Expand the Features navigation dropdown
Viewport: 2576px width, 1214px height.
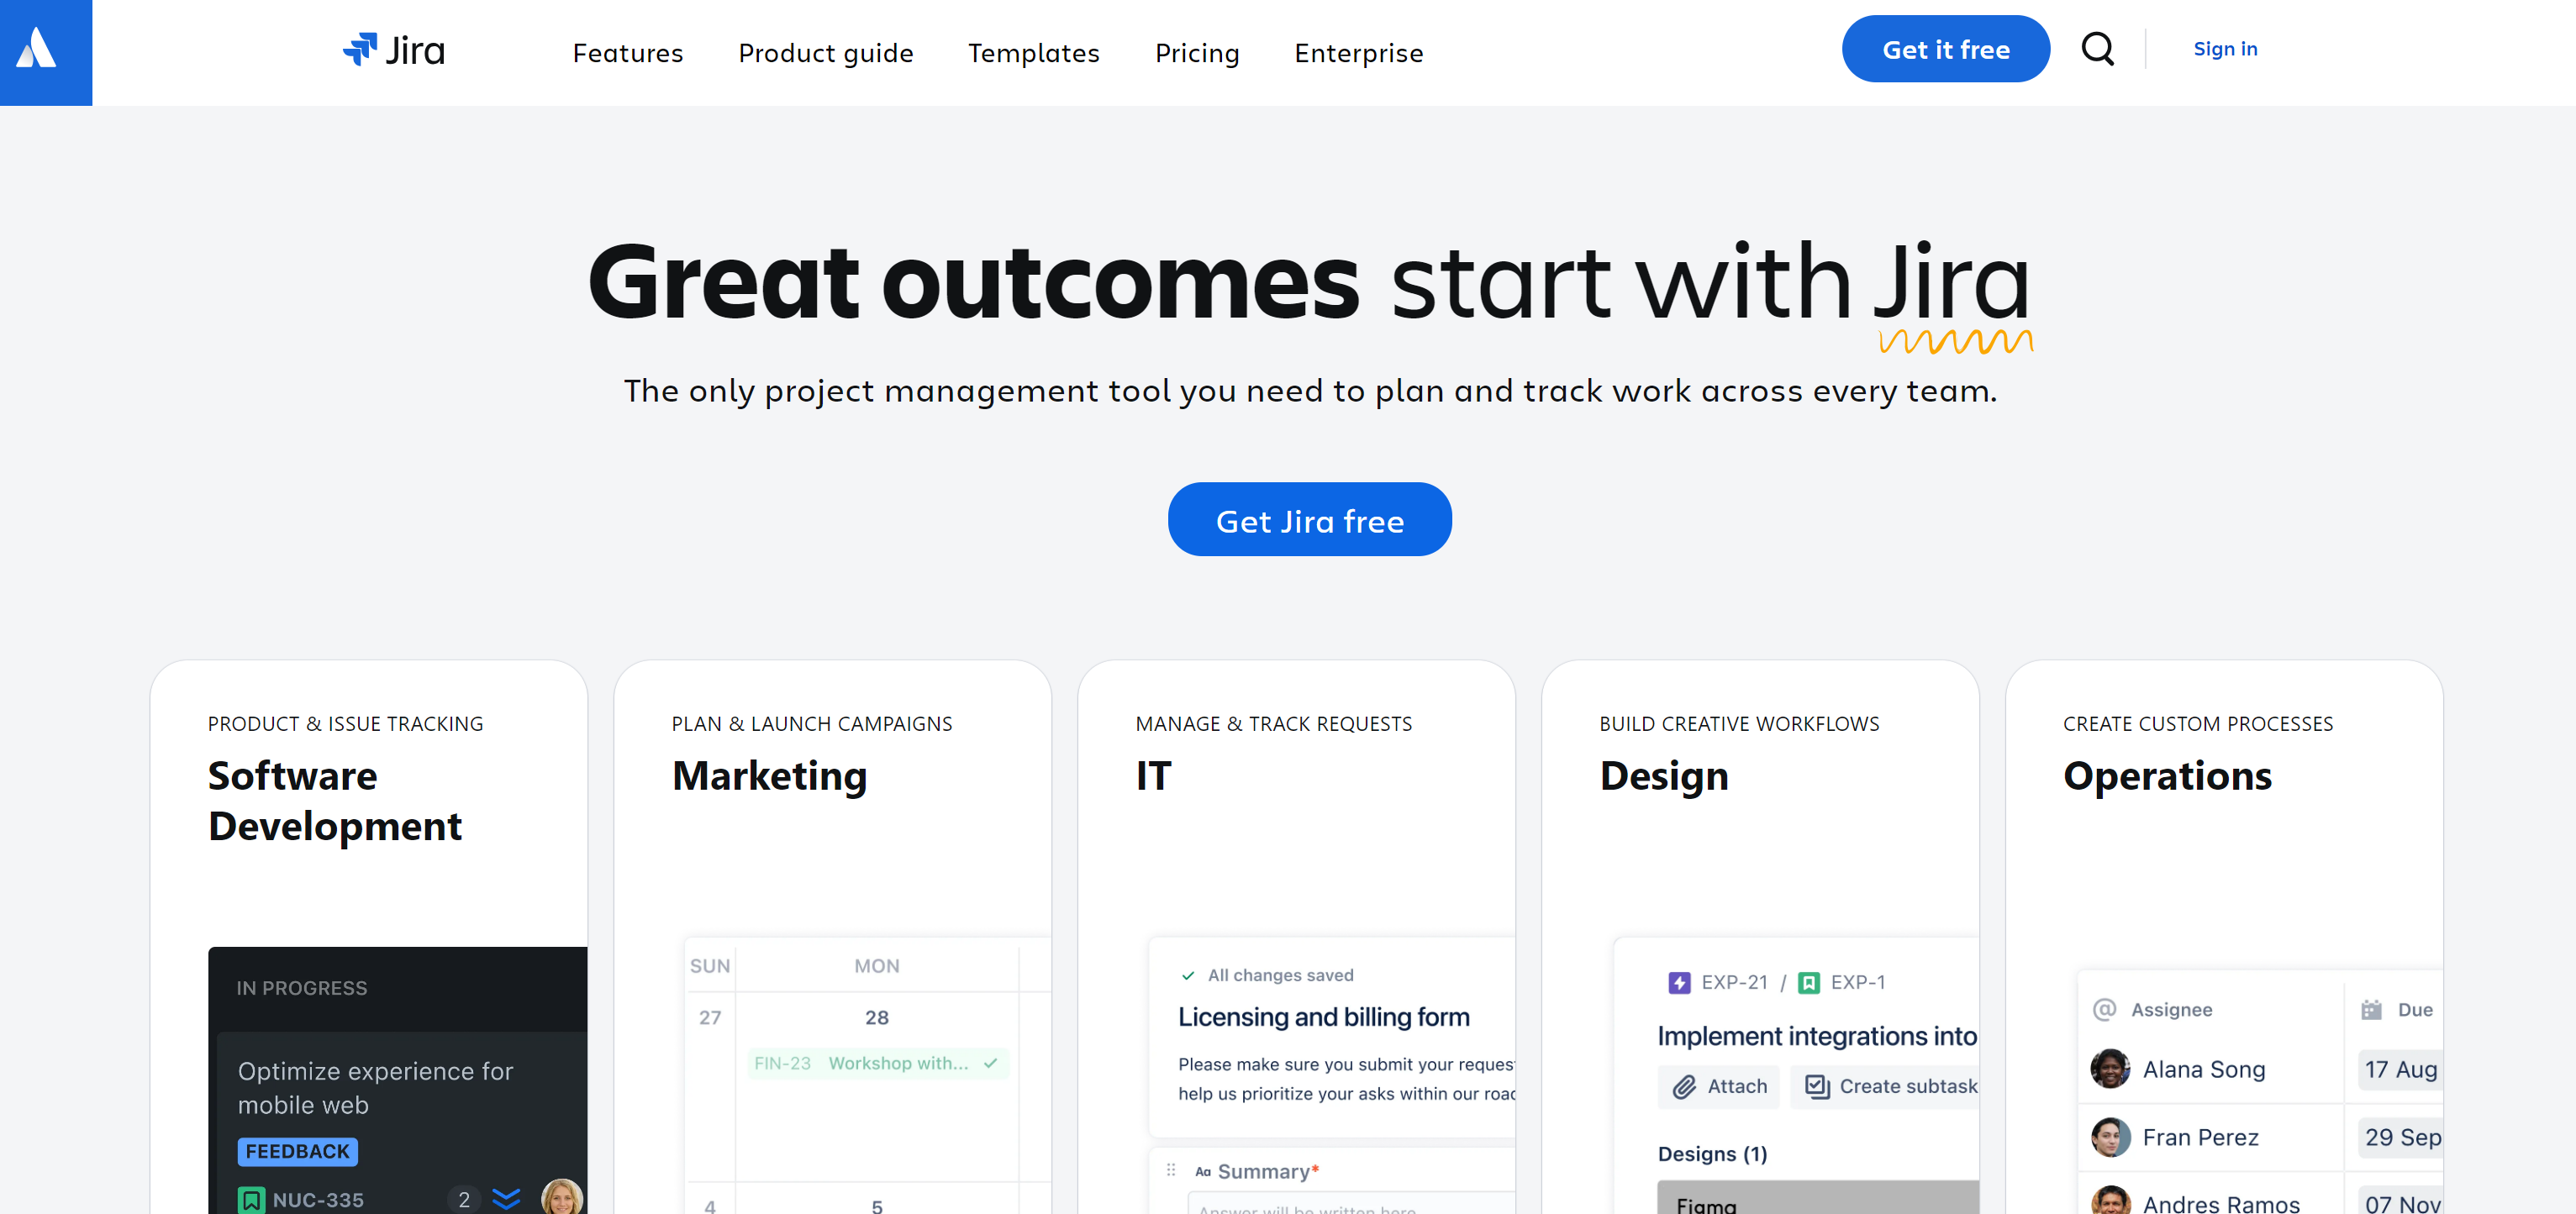click(628, 53)
